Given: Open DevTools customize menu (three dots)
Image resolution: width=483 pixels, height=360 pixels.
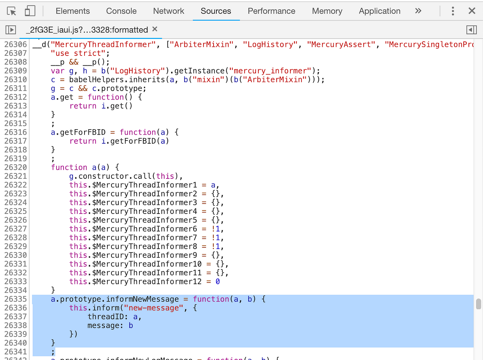Looking at the screenshot, I should point(453,11).
